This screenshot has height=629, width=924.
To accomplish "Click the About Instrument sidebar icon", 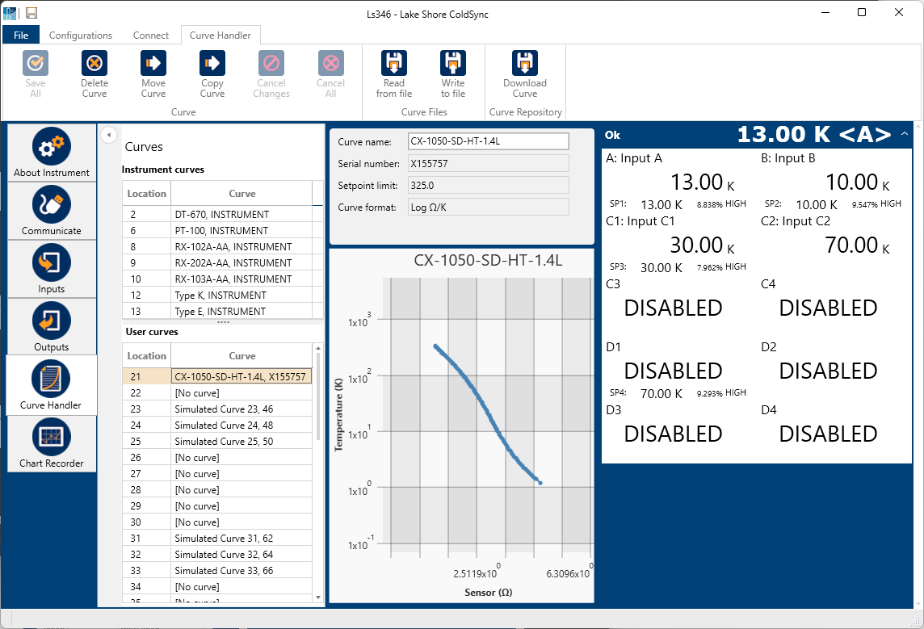I will [x=51, y=153].
